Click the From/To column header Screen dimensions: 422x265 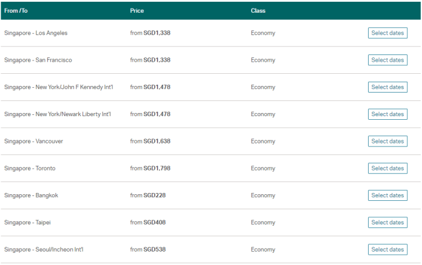(x=16, y=11)
